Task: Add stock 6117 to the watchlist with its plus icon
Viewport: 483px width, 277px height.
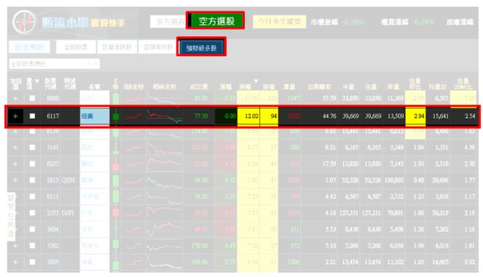Action: [15, 116]
